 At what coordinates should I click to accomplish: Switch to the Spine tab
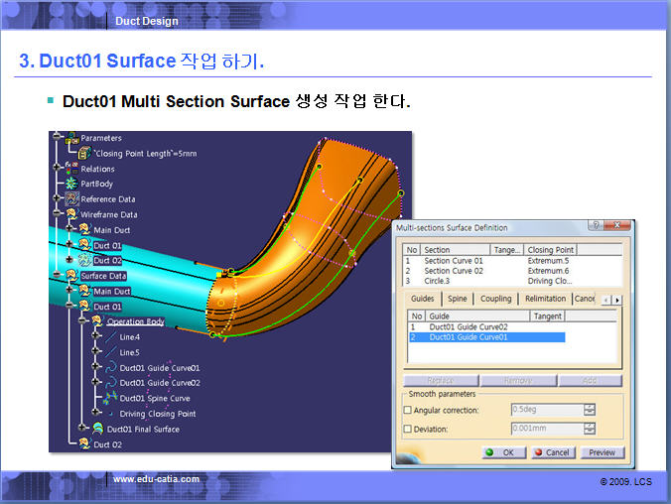[x=457, y=299]
